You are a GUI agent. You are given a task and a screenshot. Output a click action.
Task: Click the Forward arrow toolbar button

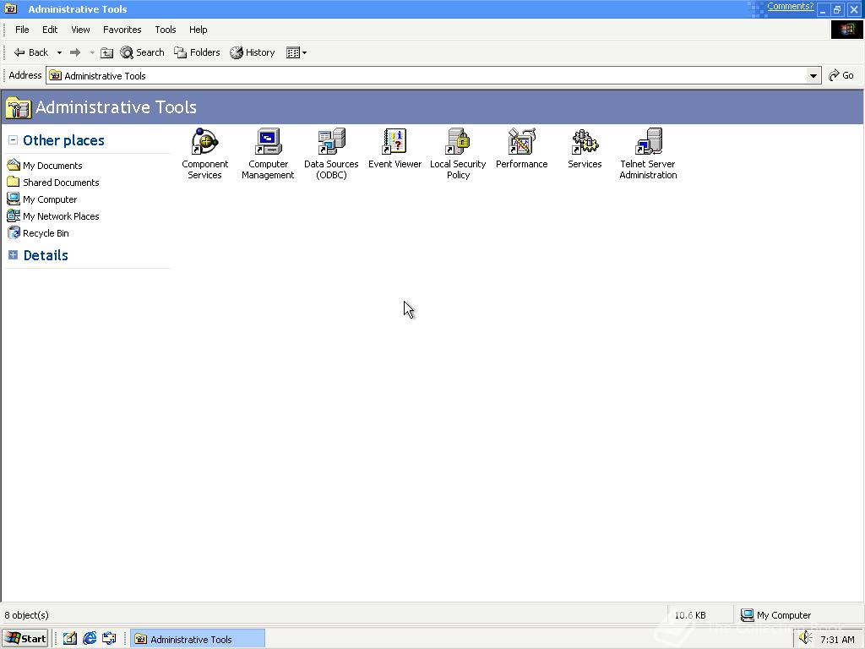pos(75,52)
